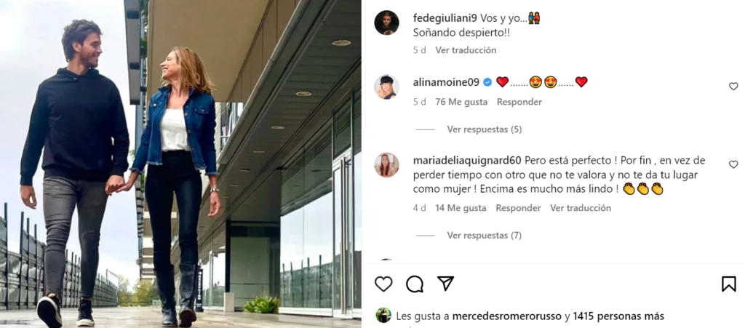
Task: Expand Ver respuestas (5)
Action: 484,129
